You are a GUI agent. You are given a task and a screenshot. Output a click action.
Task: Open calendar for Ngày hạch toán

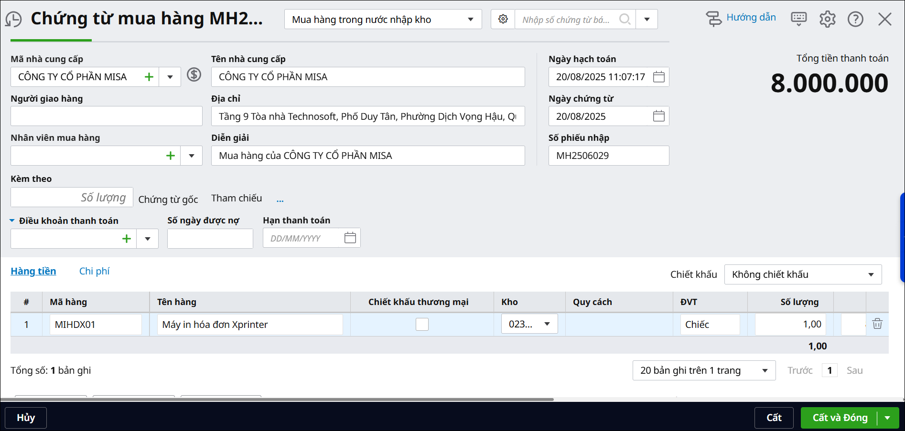coord(659,77)
